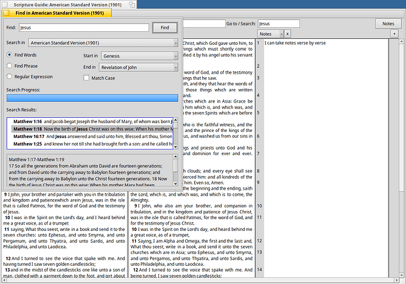The height and width of the screenshot is (284, 406).
Task: Click the search results scroll up arrow
Action: pyautogui.click(x=175, y=120)
